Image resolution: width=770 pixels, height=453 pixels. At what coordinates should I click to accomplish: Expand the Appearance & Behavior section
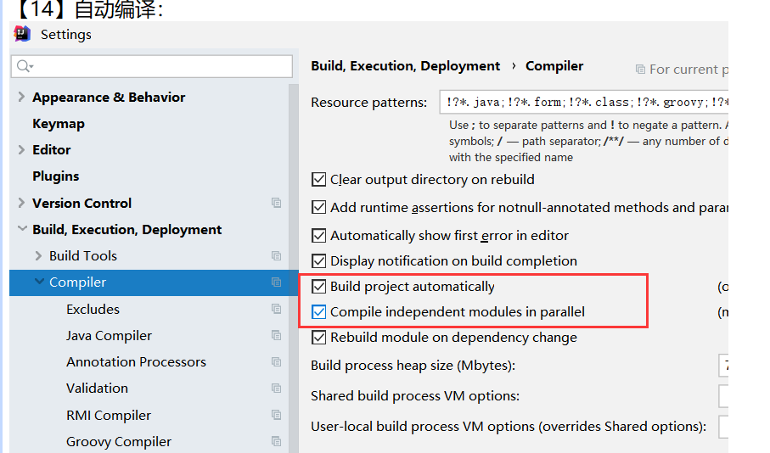tap(21, 97)
